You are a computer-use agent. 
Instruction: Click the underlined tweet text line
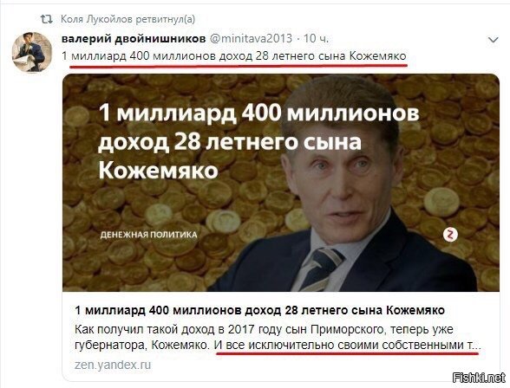click(234, 56)
